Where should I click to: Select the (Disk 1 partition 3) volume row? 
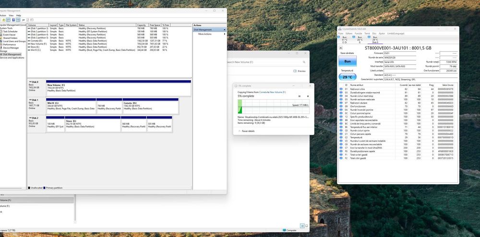point(98,28)
